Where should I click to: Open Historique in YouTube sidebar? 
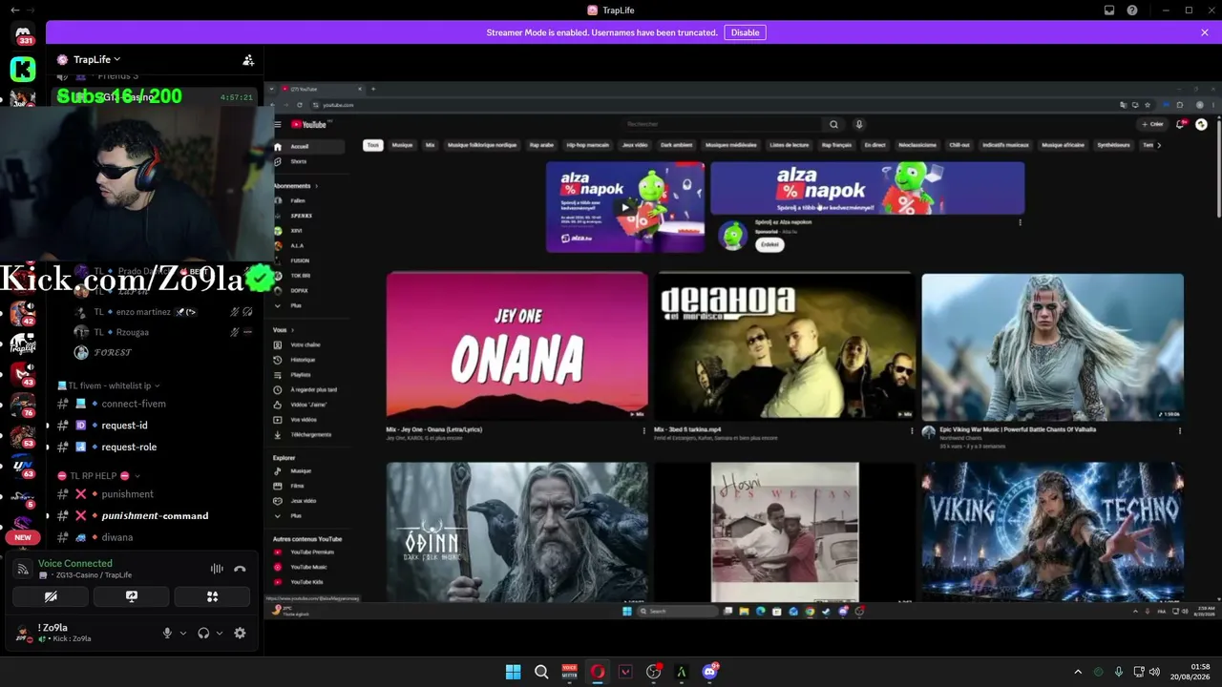303,360
